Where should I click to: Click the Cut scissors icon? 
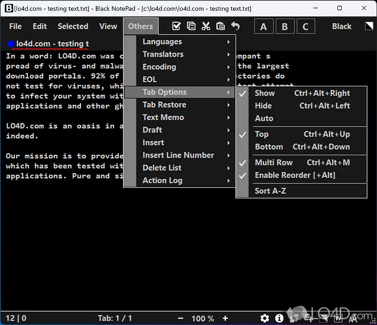point(206,26)
